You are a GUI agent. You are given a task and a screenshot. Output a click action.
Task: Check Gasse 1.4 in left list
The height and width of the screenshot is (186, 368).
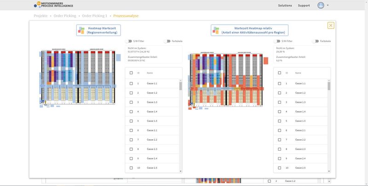pyautogui.click(x=131, y=112)
